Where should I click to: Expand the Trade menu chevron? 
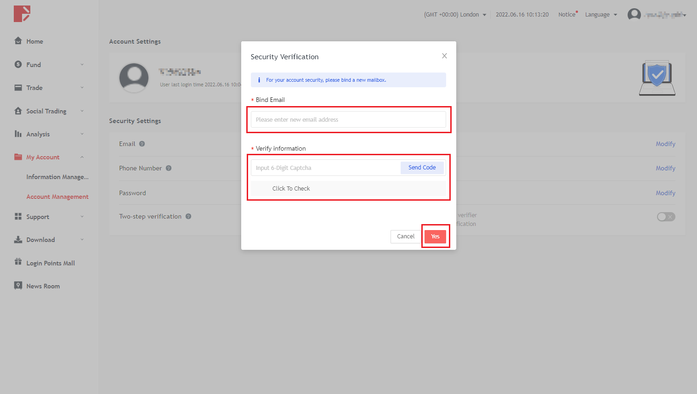(82, 88)
